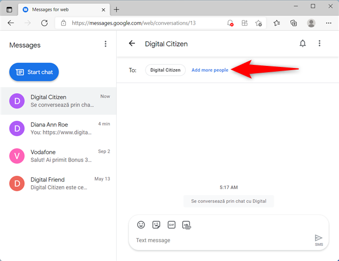Open the favorites list
Screen dimensions: 339x261
pos(277,23)
